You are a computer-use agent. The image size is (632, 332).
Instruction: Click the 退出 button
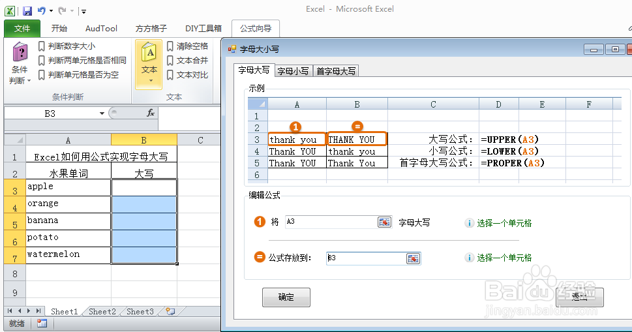tap(580, 297)
